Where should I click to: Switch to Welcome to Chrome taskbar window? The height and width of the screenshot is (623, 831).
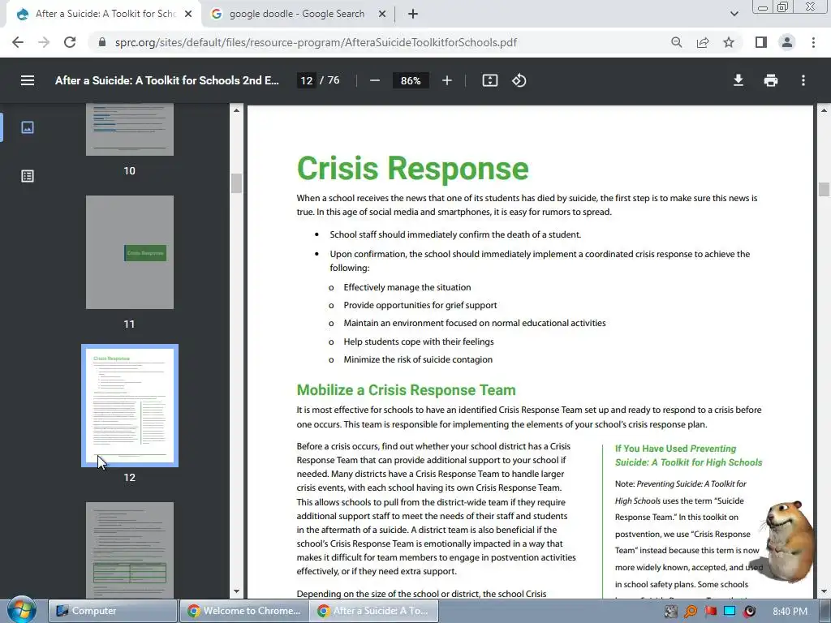click(x=244, y=611)
